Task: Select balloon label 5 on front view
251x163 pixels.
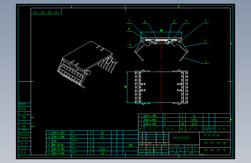Action: [174, 21]
